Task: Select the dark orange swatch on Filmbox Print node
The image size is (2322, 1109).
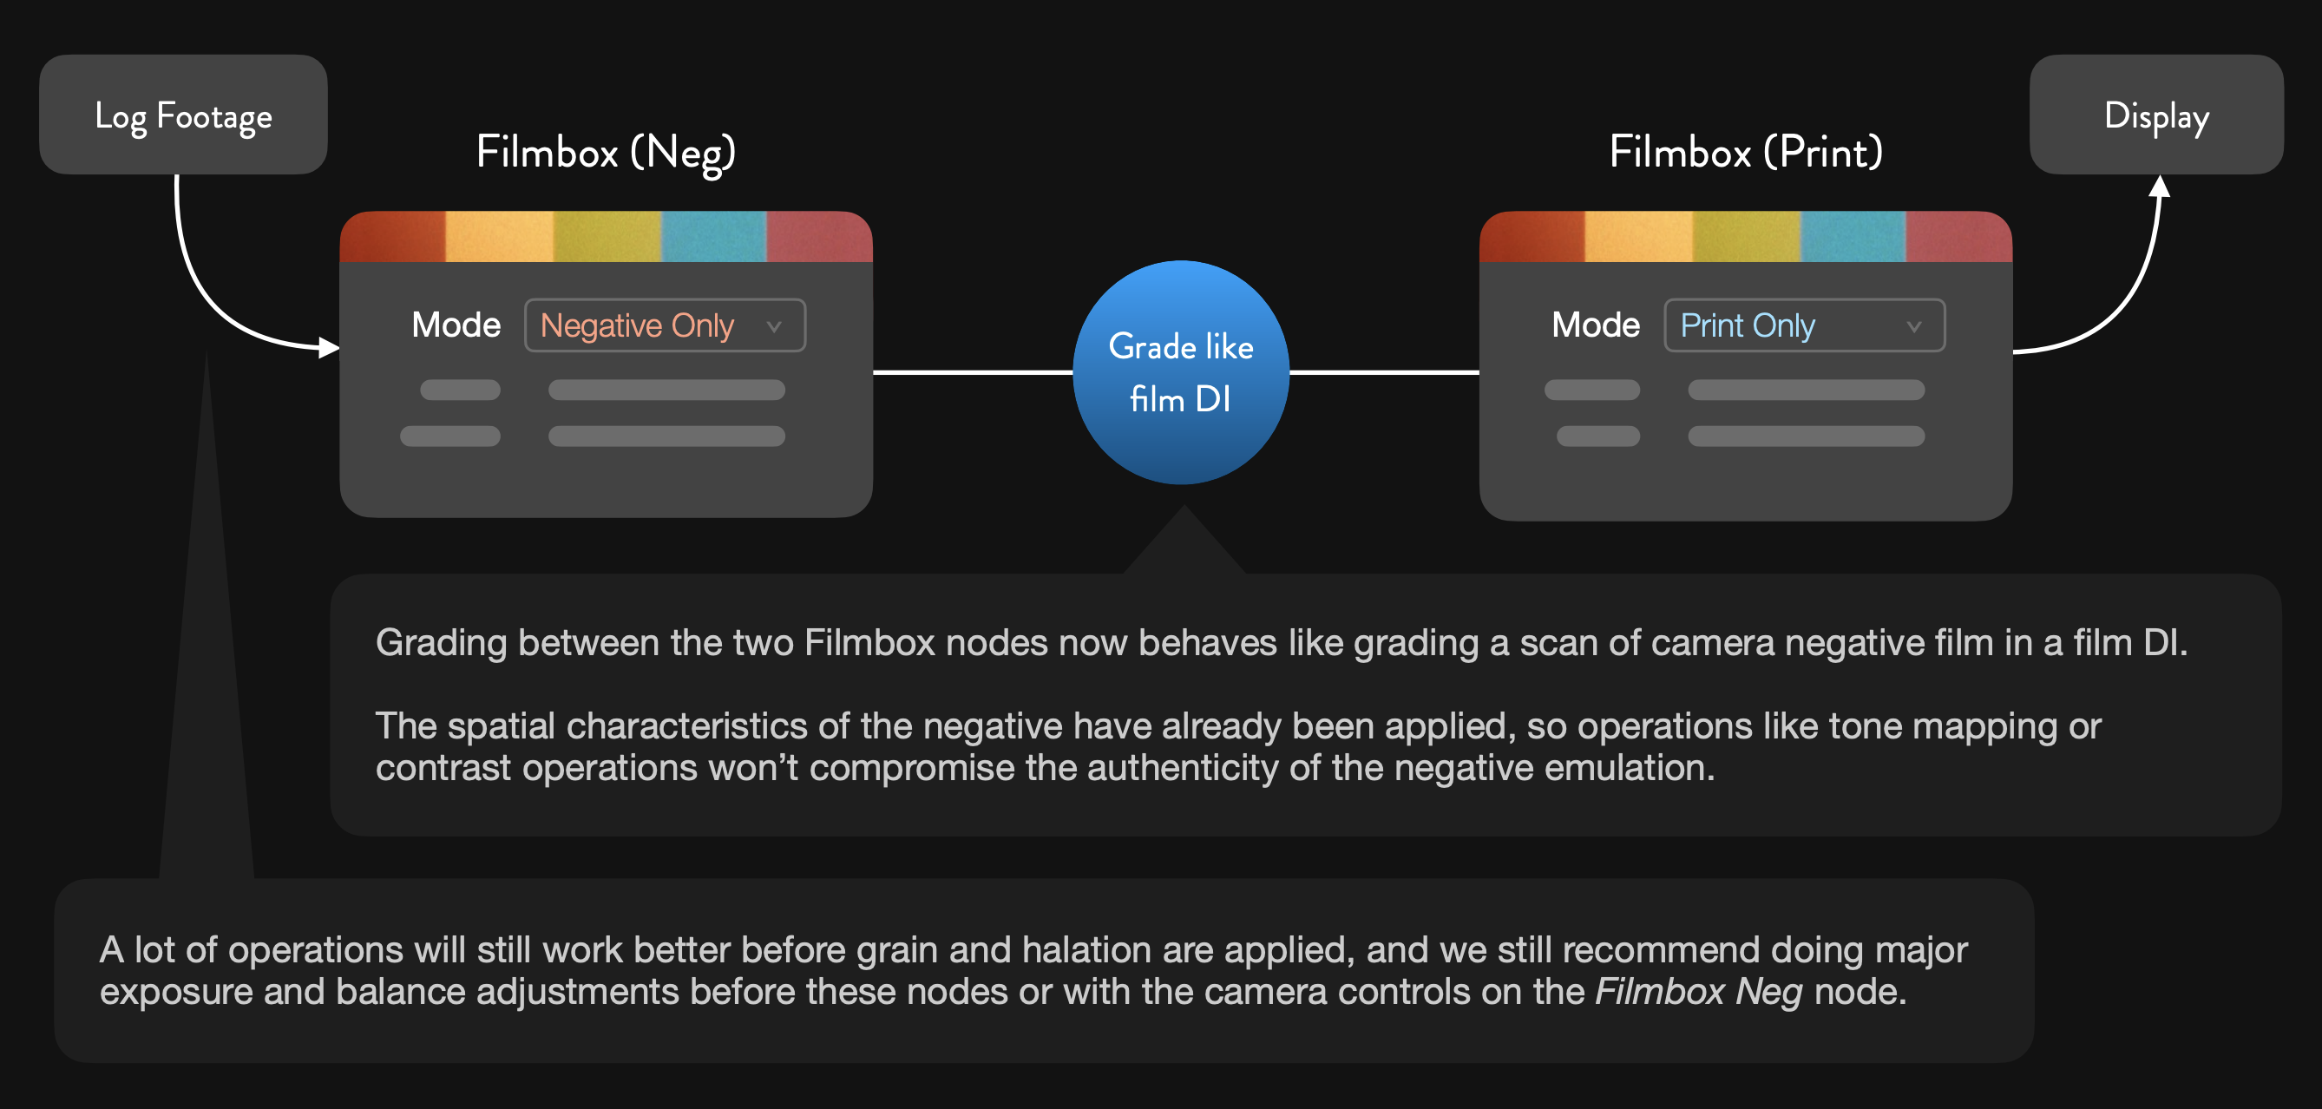Action: pos(1532,237)
